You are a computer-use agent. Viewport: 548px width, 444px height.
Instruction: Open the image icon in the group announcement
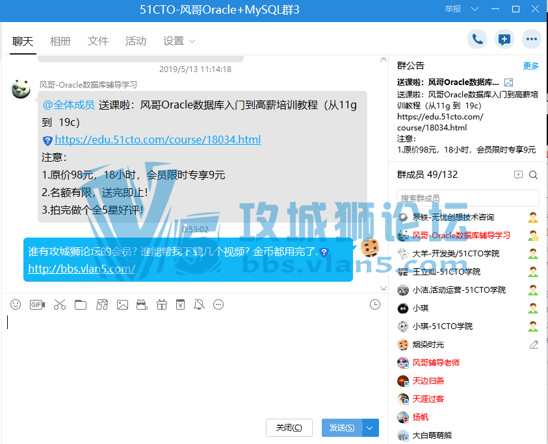pos(508,82)
